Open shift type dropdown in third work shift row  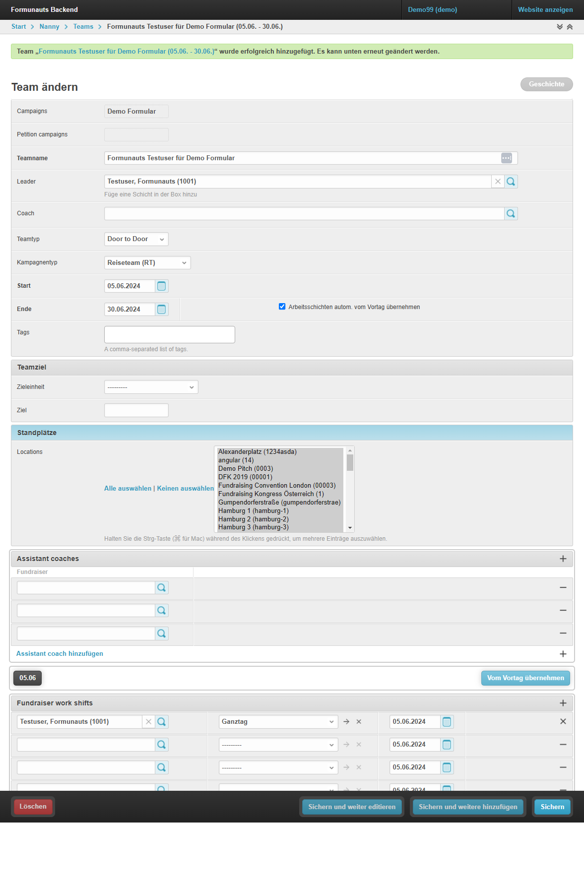pos(278,767)
